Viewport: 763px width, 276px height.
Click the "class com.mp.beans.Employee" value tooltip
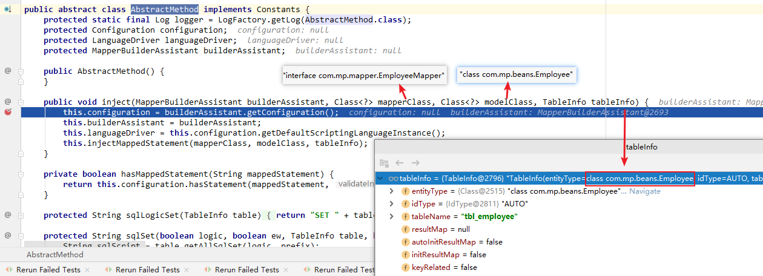click(517, 74)
